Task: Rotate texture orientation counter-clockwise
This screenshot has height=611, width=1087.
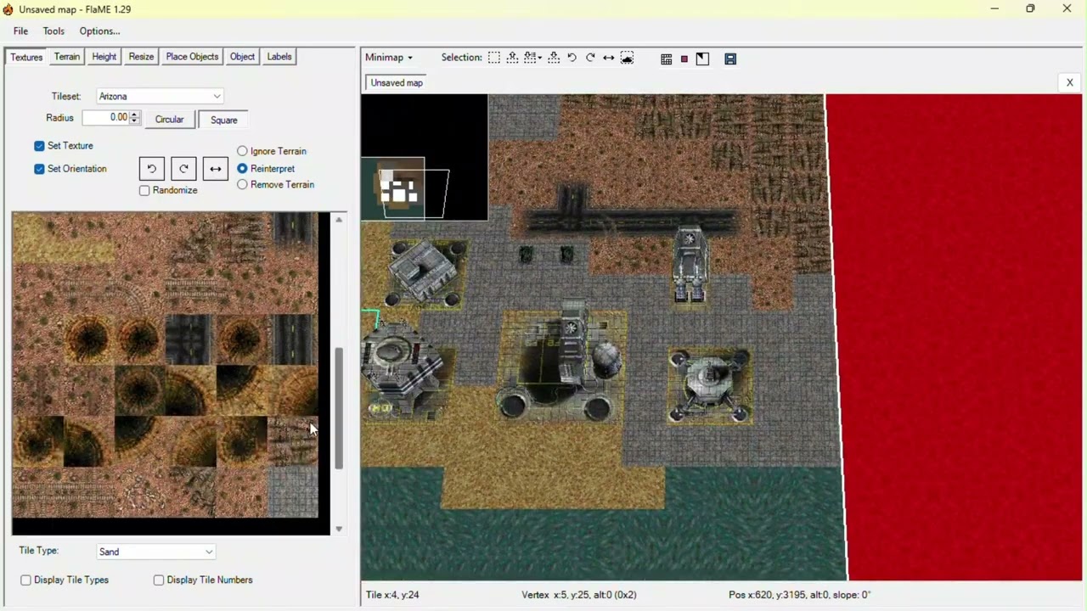Action: (151, 169)
